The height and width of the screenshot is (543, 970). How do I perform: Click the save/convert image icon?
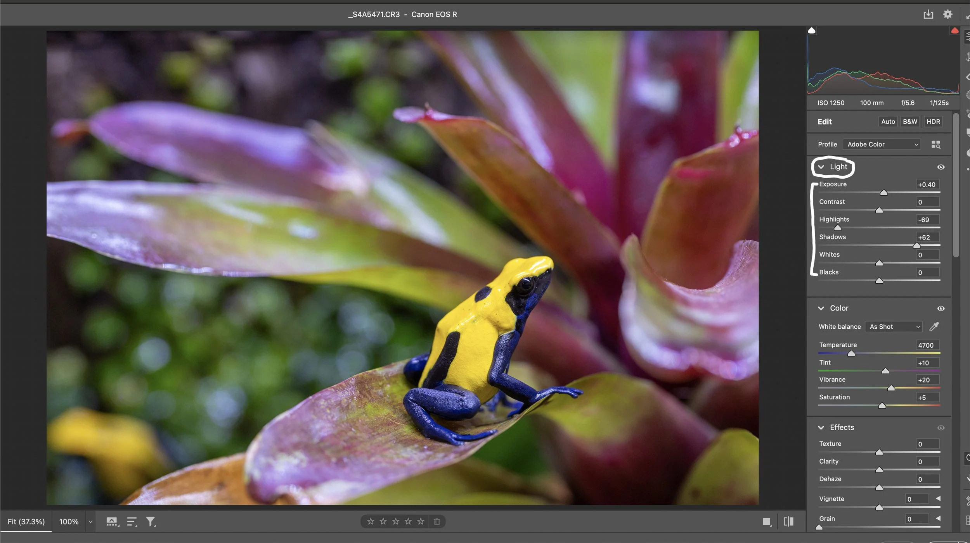pyautogui.click(x=928, y=14)
